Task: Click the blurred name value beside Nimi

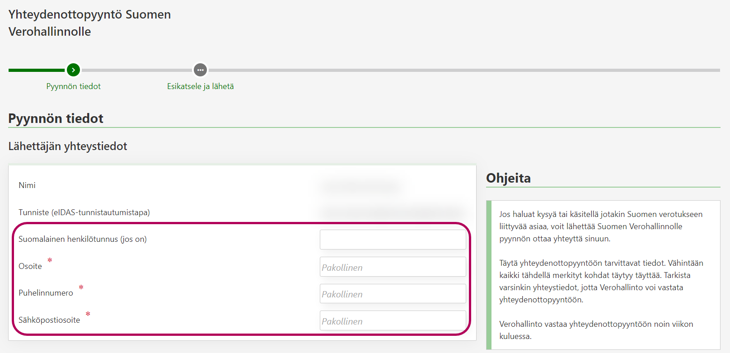Action: (360, 186)
